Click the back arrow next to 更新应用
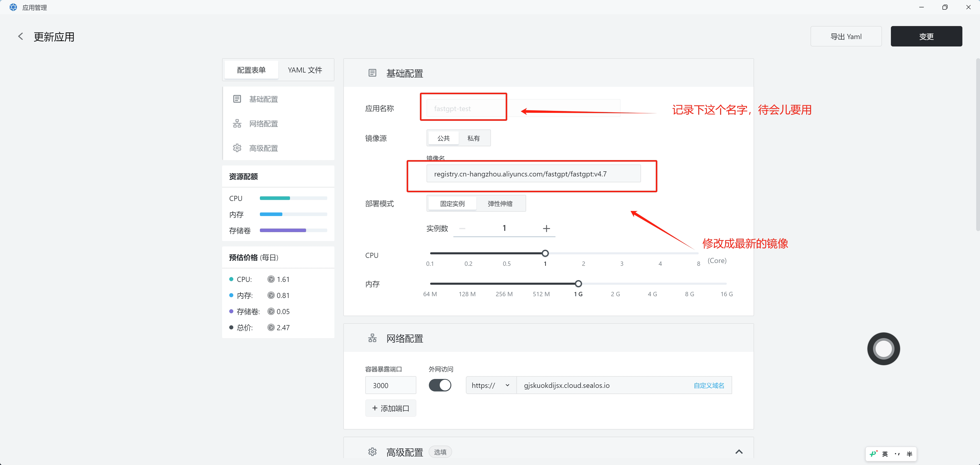Viewport: 980px width, 465px height. click(x=20, y=37)
